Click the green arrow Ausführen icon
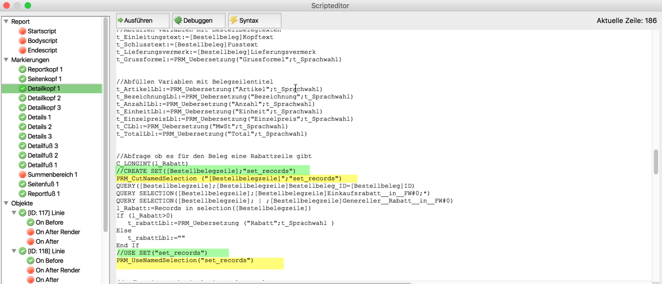The width and height of the screenshot is (662, 284). [120, 21]
